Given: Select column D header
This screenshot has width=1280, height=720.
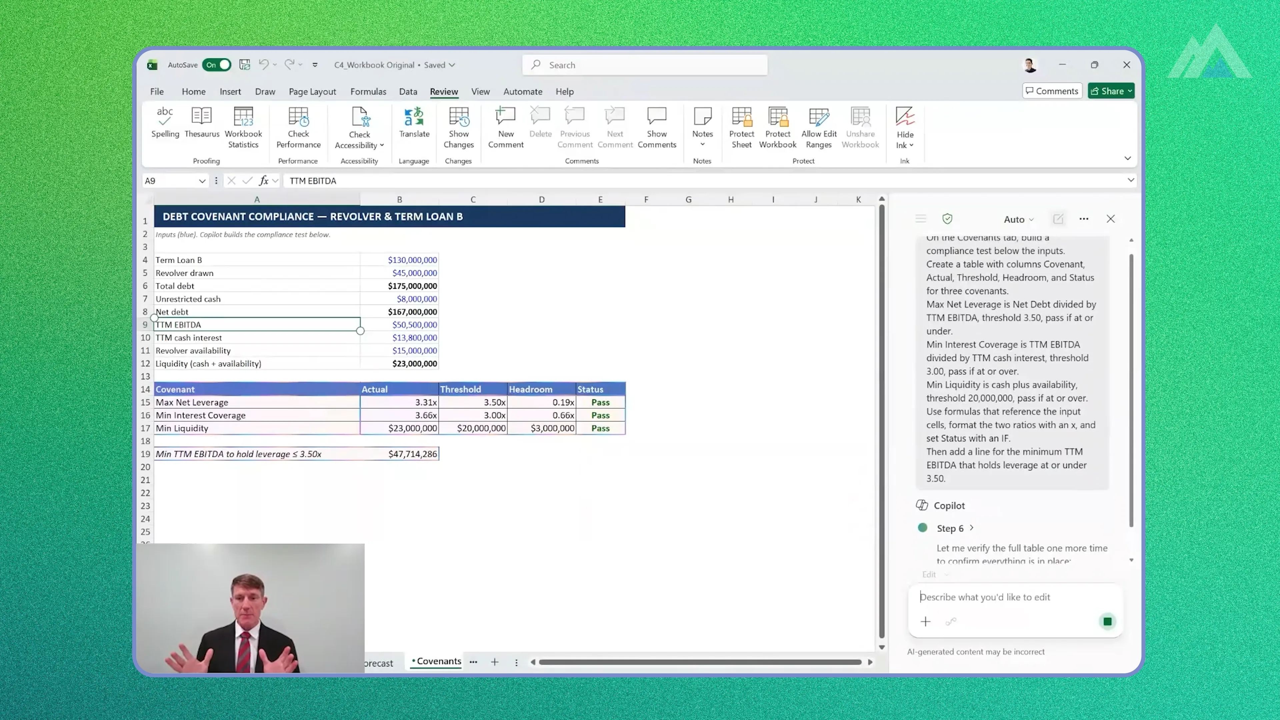Looking at the screenshot, I should [x=542, y=200].
